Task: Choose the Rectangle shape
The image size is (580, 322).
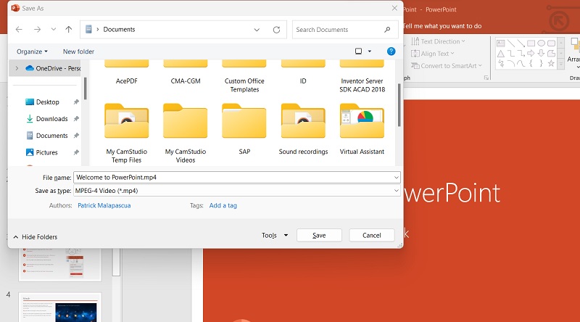Action: pyautogui.click(x=531, y=44)
